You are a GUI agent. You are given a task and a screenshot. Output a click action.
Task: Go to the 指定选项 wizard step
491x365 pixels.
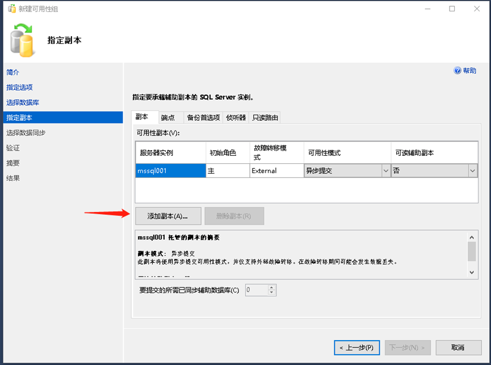tap(19, 87)
